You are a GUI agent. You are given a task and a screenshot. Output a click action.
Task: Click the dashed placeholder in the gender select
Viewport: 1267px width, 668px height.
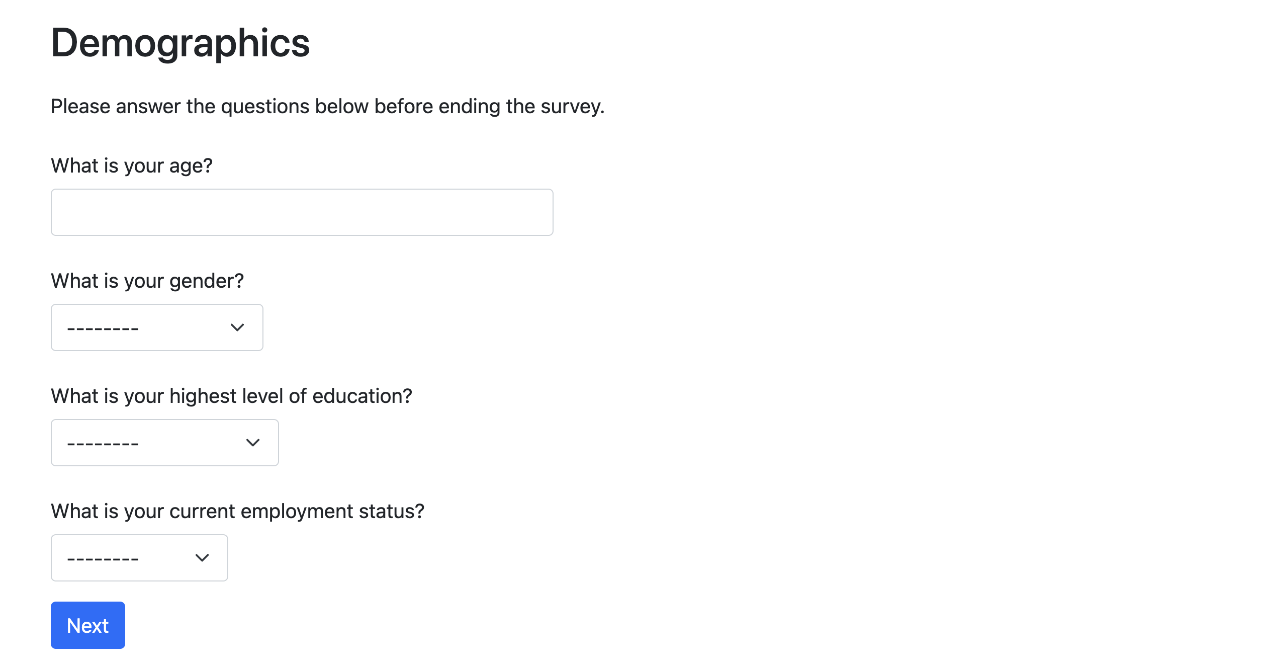(x=103, y=329)
